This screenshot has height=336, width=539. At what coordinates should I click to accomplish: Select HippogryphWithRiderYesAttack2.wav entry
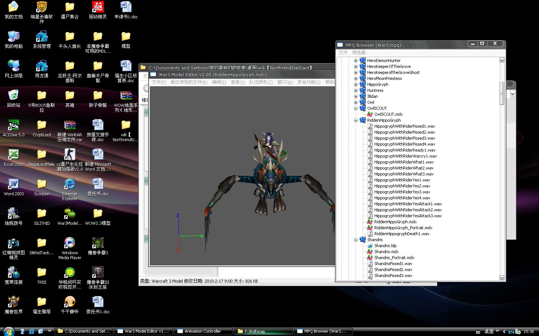click(408, 210)
